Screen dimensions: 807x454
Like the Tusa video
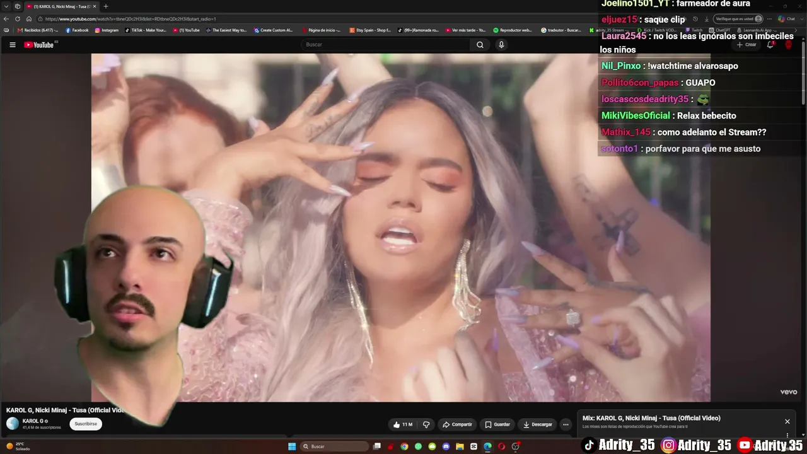[402, 424]
